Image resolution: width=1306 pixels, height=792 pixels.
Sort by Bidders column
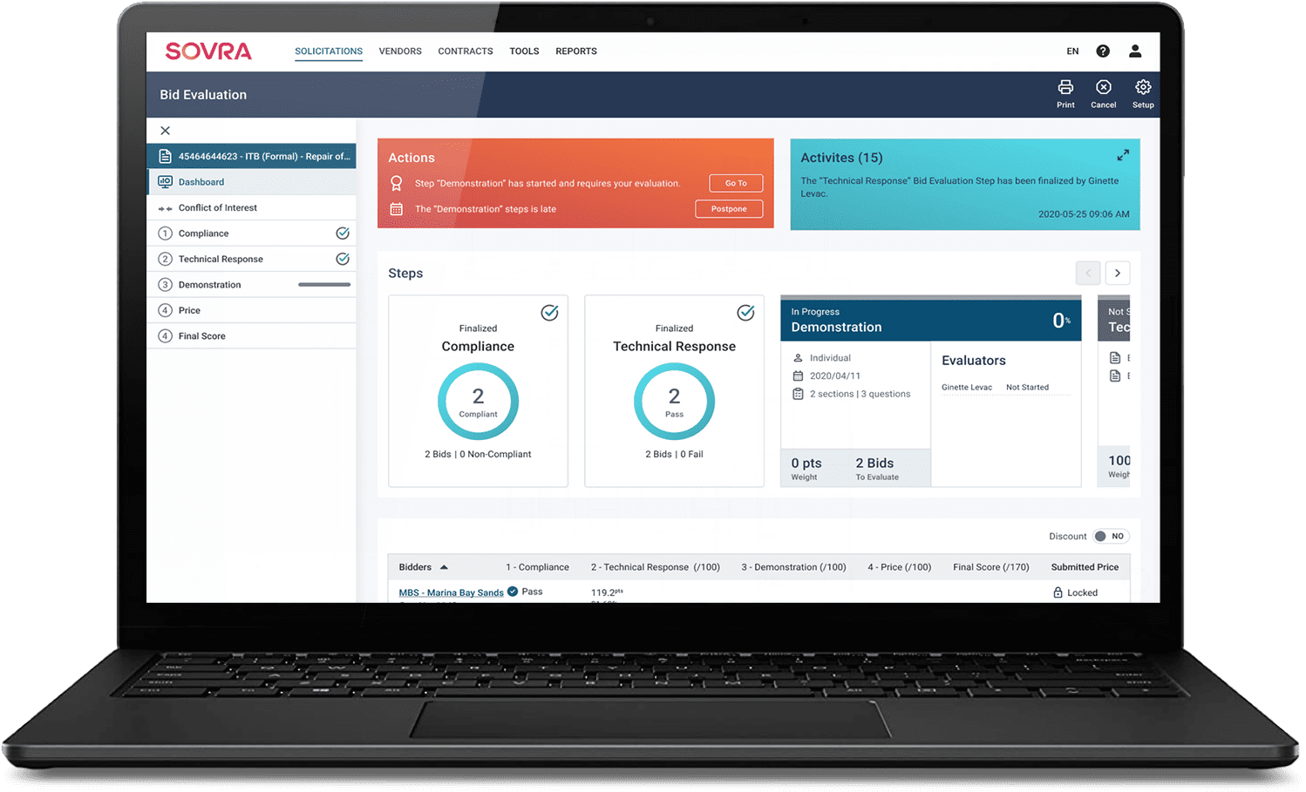pyautogui.click(x=423, y=567)
